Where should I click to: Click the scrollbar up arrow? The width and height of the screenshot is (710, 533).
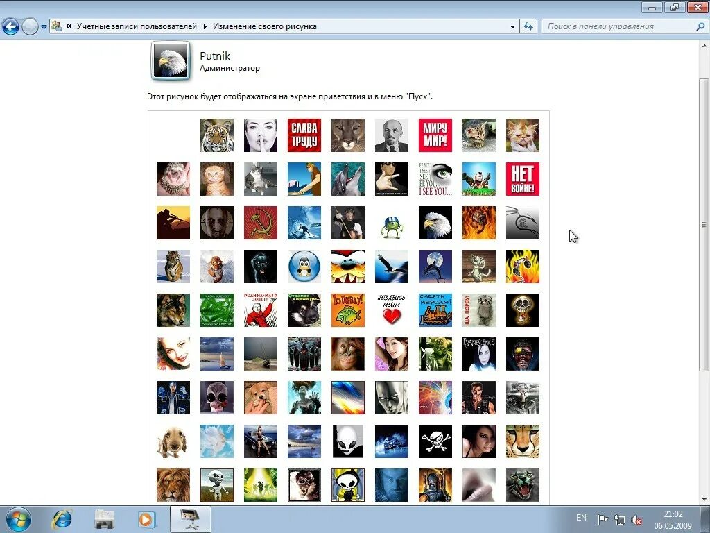pos(704,46)
